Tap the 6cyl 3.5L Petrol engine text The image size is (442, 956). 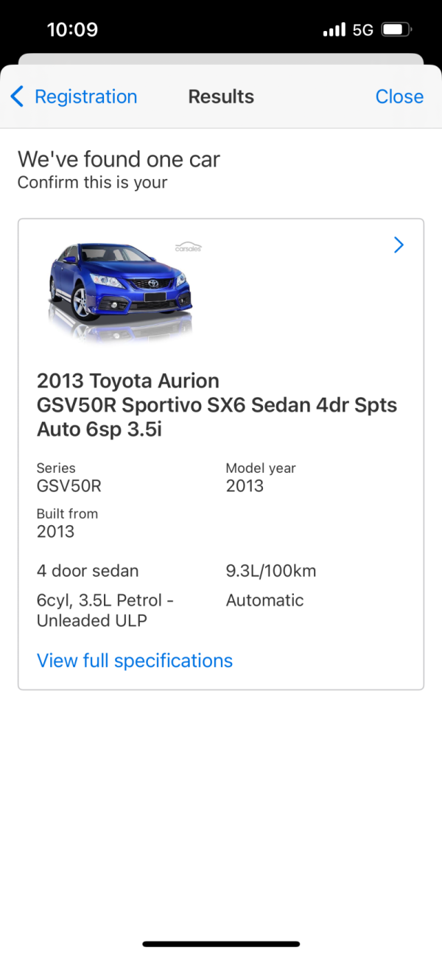[105, 610]
